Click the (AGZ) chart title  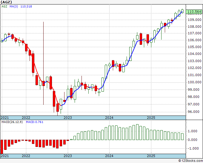tap(6, 2)
